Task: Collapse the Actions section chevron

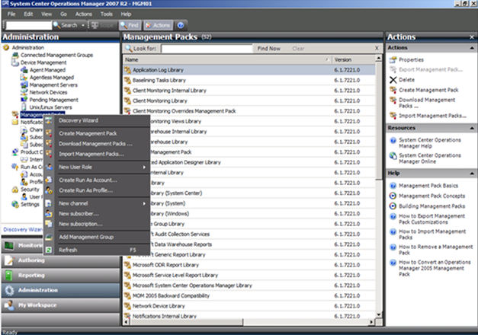Action: tap(472, 48)
